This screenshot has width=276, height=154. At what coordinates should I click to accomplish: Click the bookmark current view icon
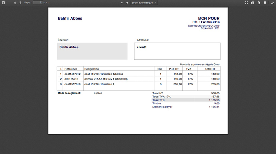click(265, 3)
